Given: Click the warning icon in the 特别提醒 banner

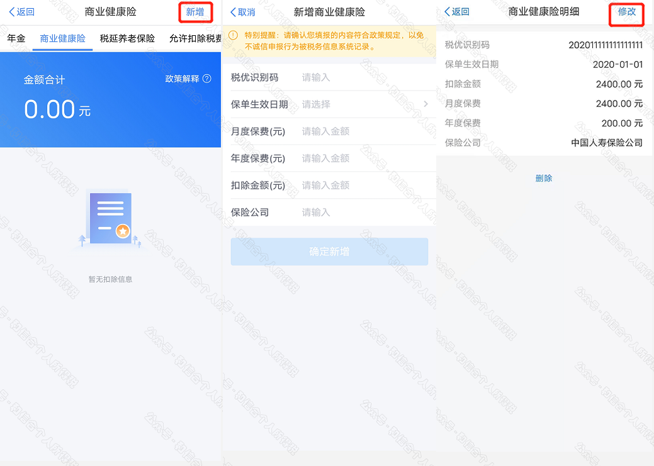Looking at the screenshot, I should (234, 35).
